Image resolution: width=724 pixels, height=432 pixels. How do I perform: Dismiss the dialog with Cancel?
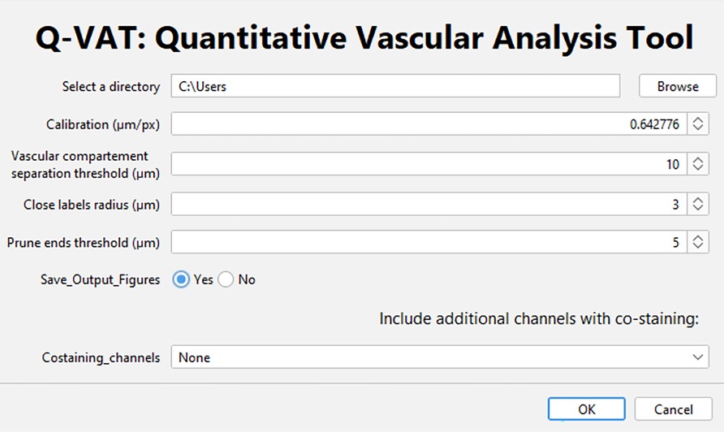(x=673, y=409)
